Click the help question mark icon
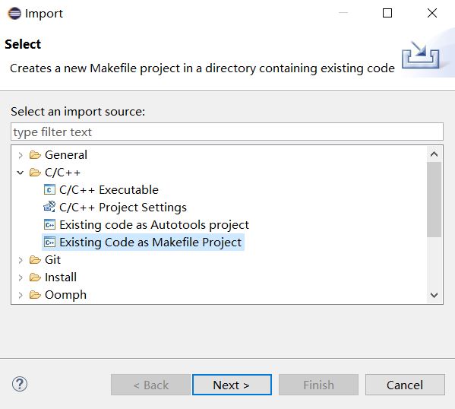The image size is (455, 409). [20, 385]
